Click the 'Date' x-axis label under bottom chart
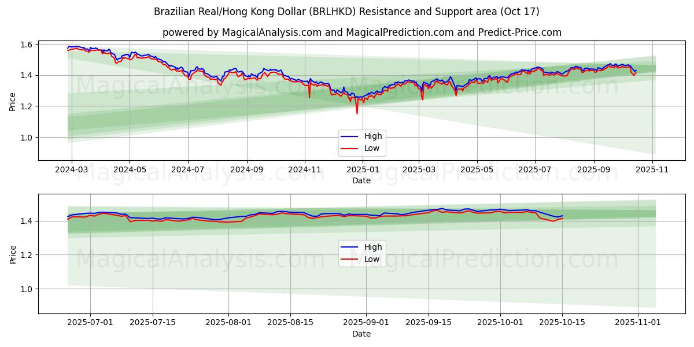This screenshot has height=347, width=694. tap(361, 334)
